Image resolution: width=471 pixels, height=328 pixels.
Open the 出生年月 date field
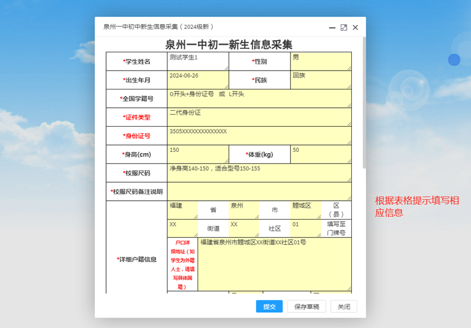pyautogui.click(x=197, y=79)
